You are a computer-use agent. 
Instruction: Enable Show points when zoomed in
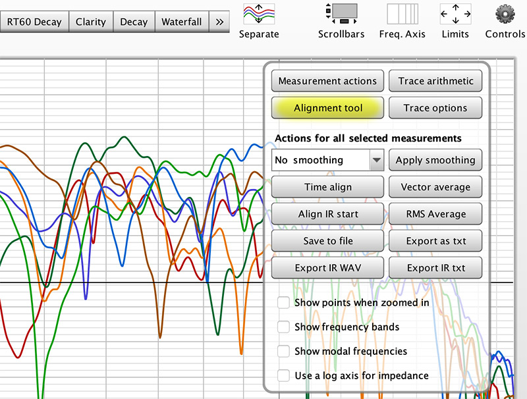283,302
